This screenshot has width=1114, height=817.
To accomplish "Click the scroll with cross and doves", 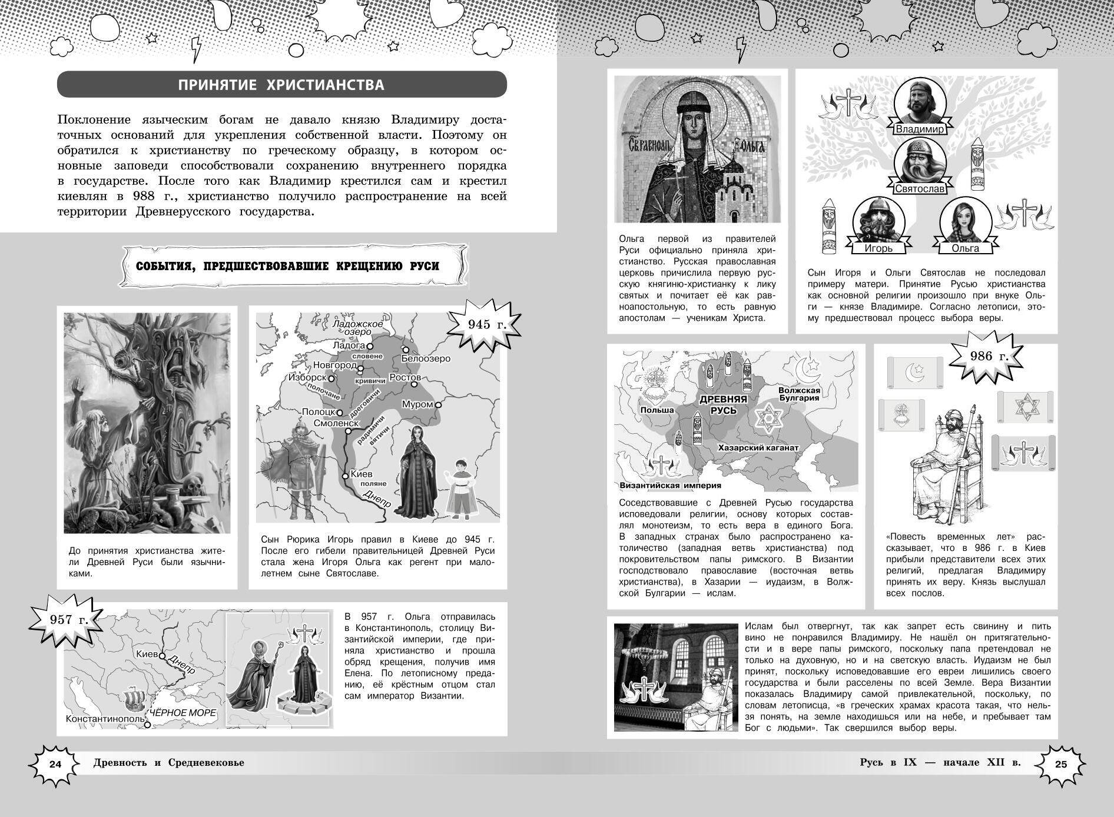I will 1024,452.
